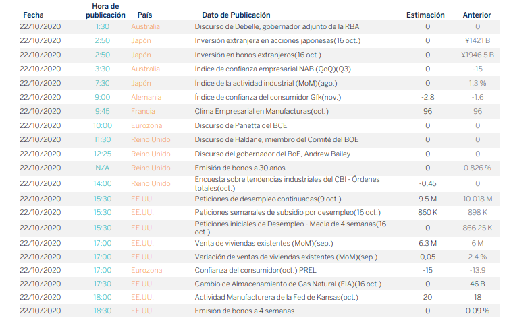The height and width of the screenshot is (326, 509).
Task: Click the "Dato de Publicación" column header
Action: [236, 15]
